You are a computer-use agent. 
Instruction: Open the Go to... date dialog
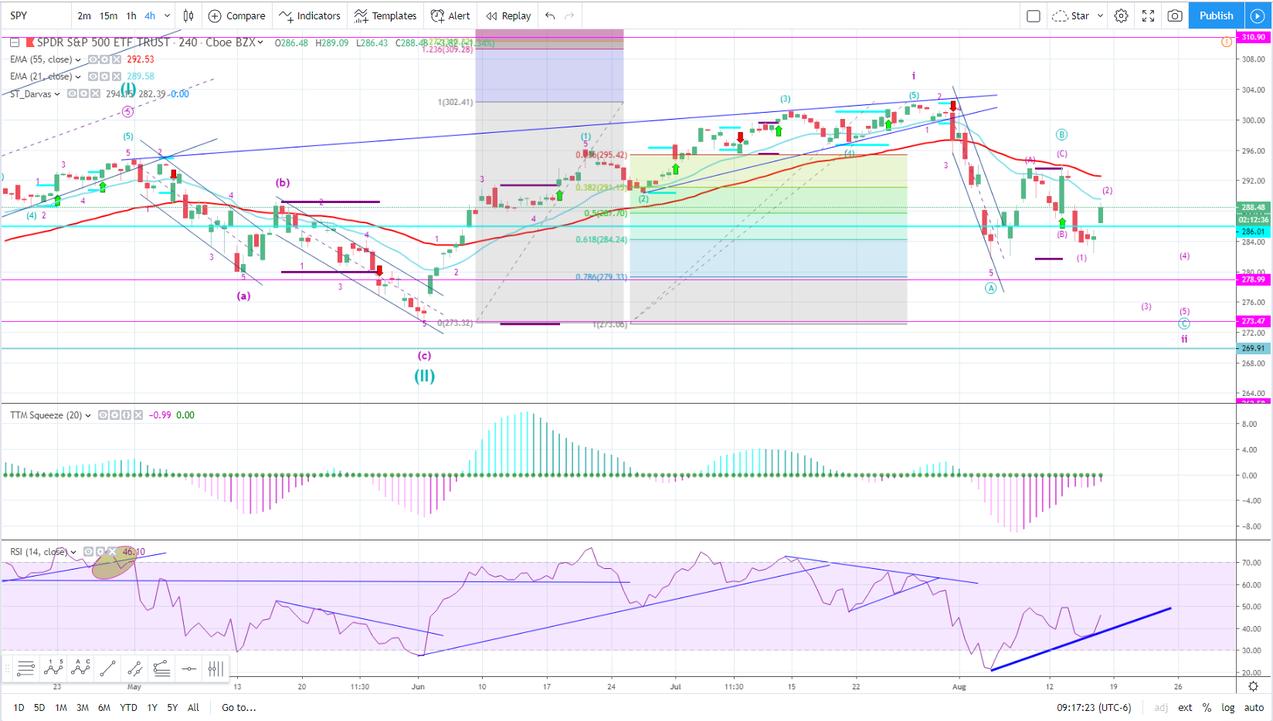click(239, 707)
